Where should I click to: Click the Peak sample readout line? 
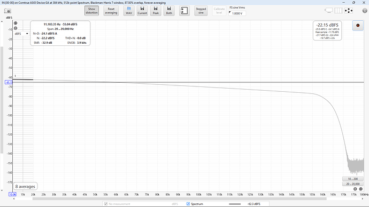tap(327, 32)
